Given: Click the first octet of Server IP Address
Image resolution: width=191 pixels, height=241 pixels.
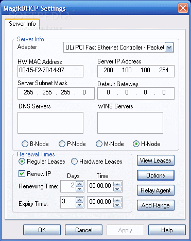Looking at the screenshot, I should (x=108, y=70).
